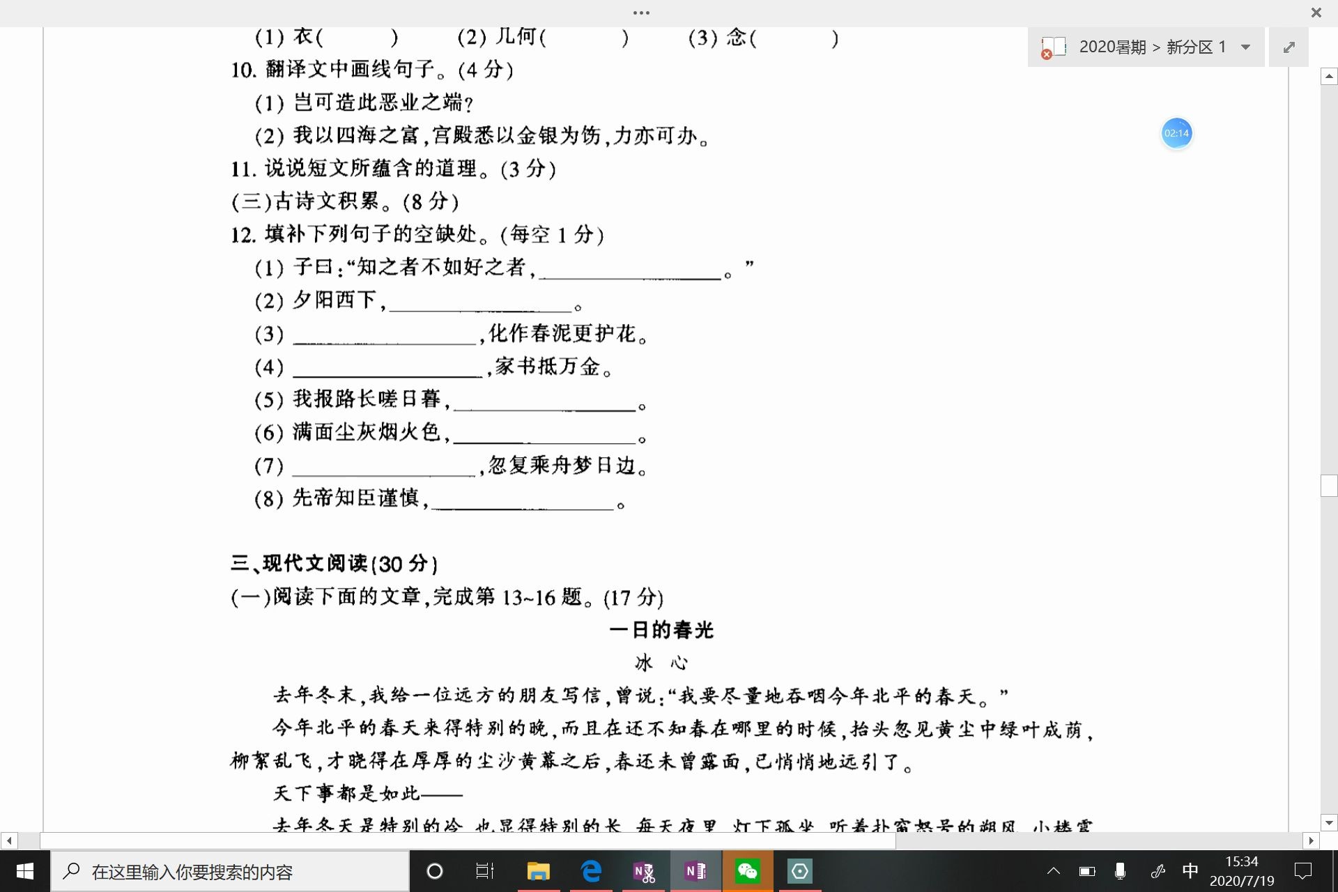
Task: Click the notebook sync error icon
Action: (x=1047, y=54)
